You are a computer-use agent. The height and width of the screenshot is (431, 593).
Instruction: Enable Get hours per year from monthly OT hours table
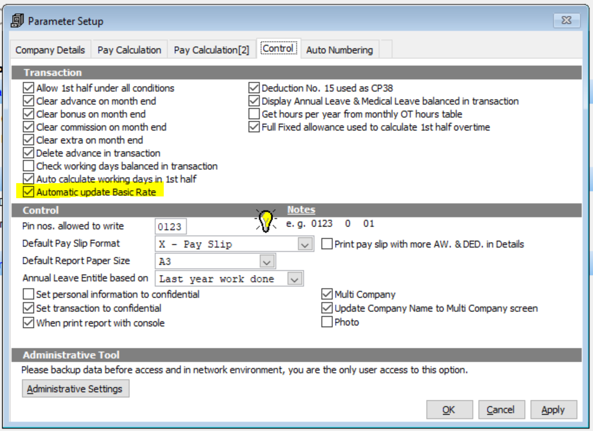(x=253, y=114)
